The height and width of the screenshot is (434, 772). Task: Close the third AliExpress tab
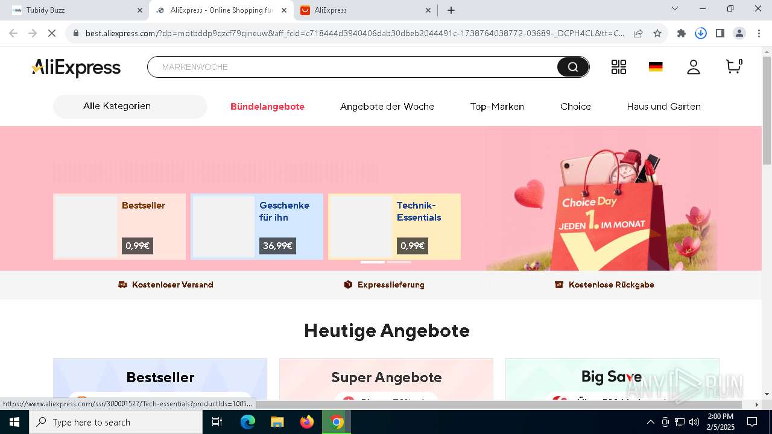428,10
